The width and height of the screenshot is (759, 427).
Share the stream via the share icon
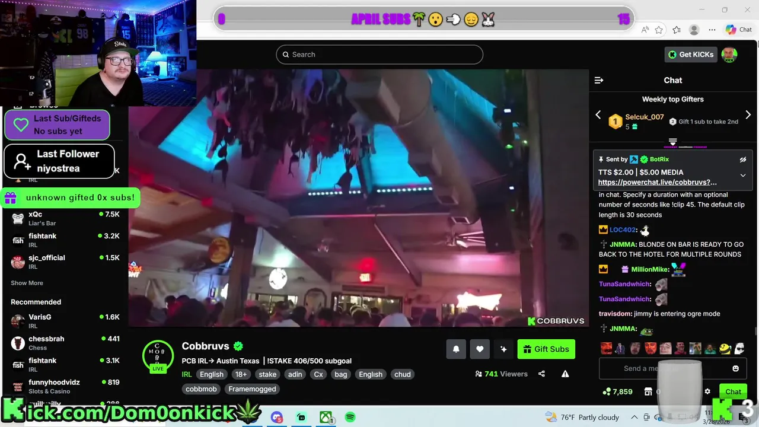point(541,374)
